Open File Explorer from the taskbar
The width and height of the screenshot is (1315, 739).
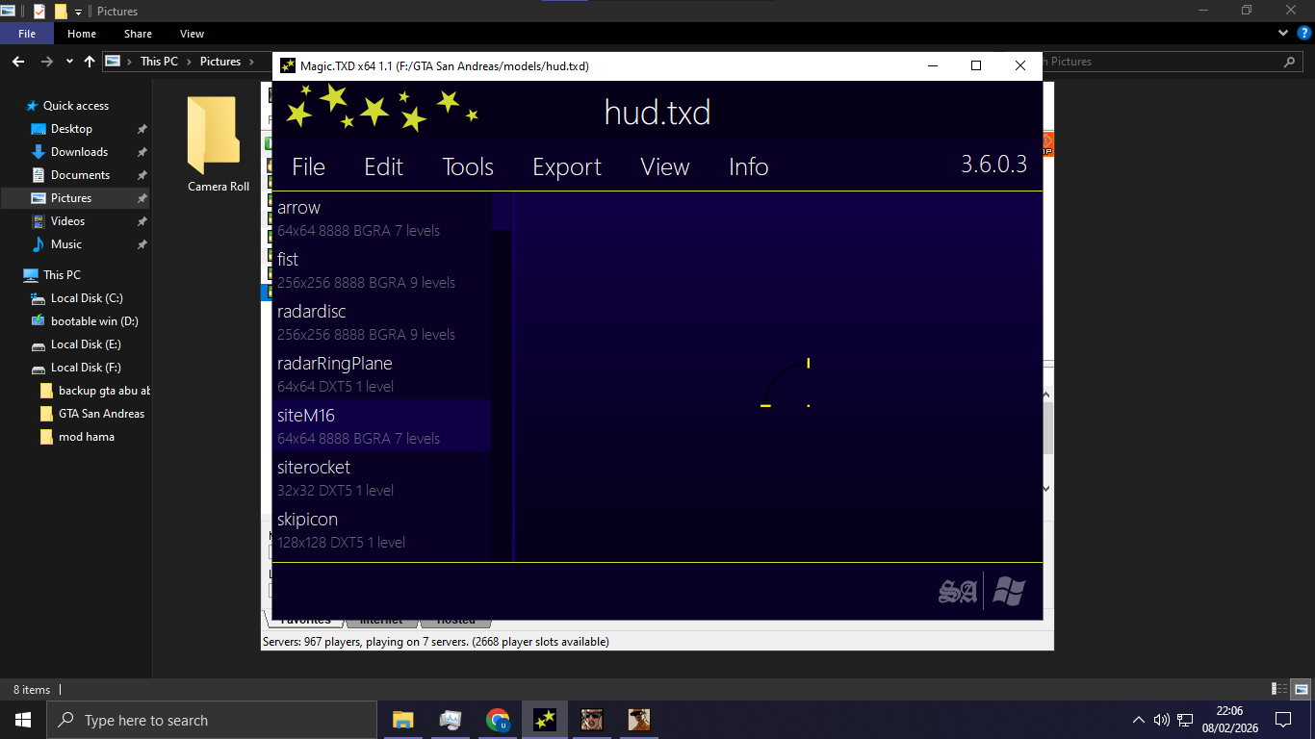coord(402,720)
